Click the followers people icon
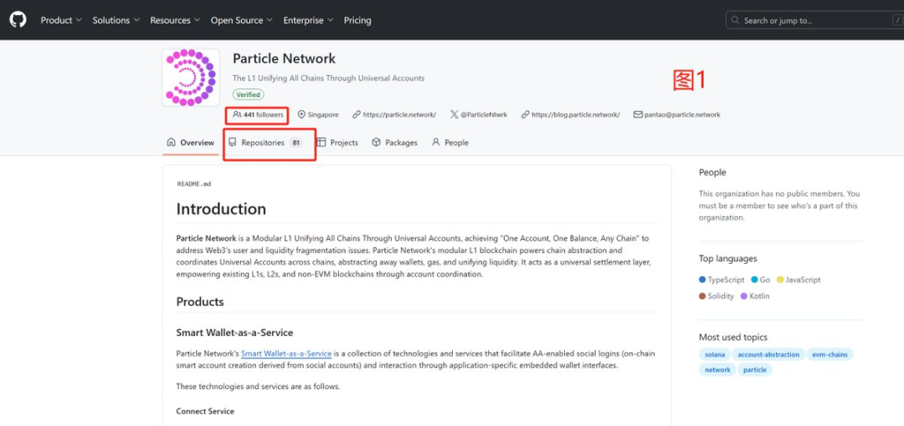904x426 pixels. coord(237,114)
